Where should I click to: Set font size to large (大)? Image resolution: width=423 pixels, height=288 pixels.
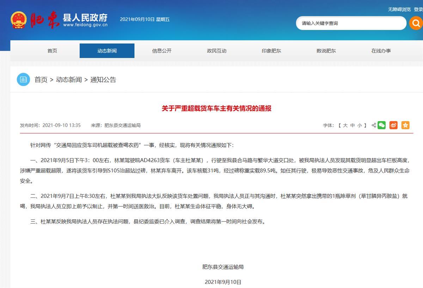[345, 125]
